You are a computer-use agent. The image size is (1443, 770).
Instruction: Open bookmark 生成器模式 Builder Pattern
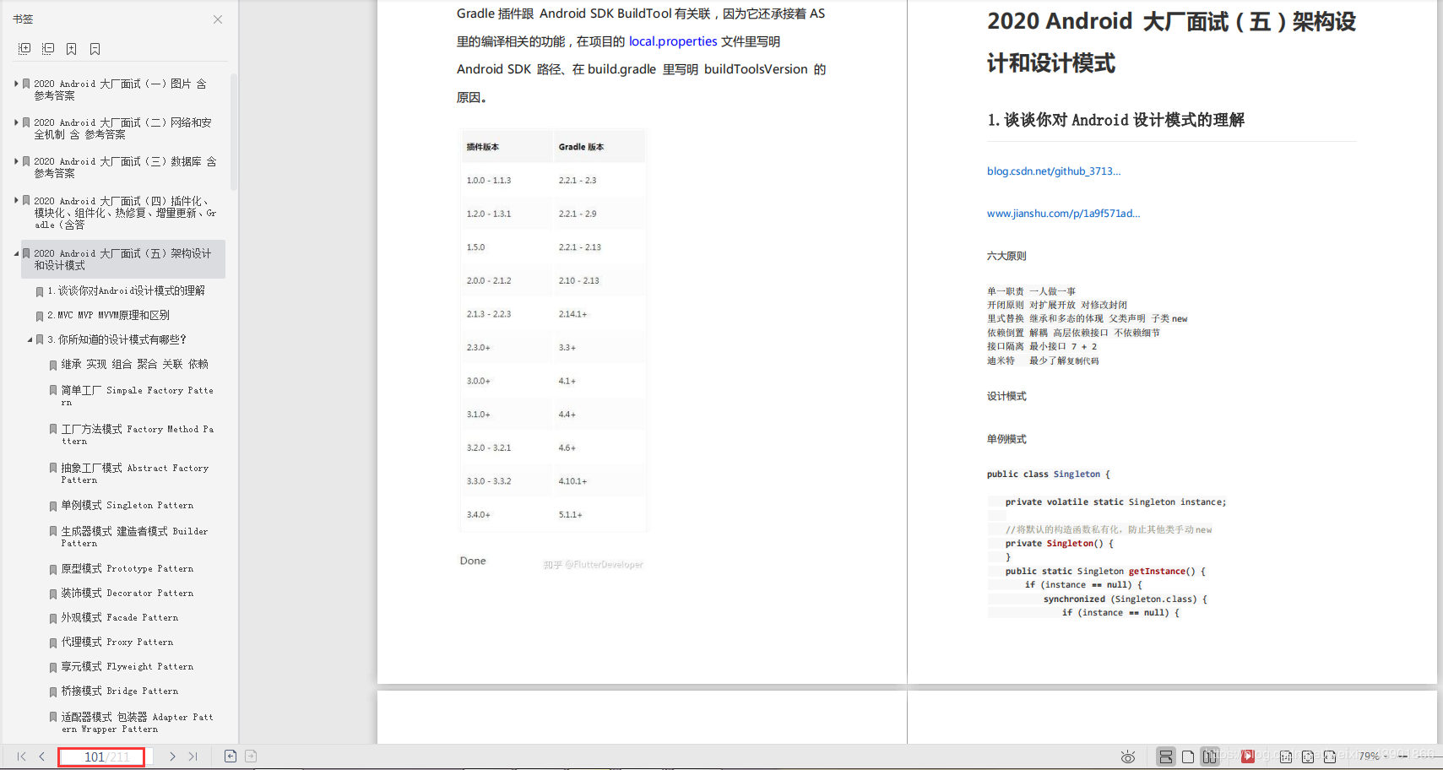(134, 537)
